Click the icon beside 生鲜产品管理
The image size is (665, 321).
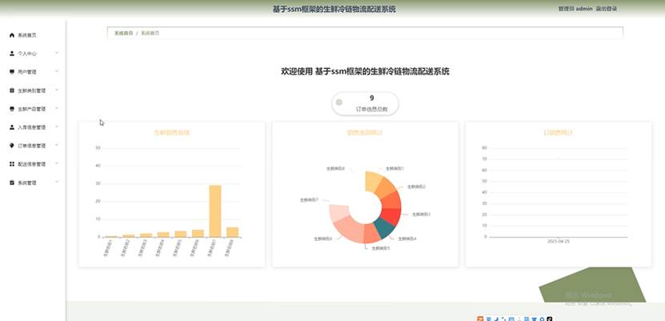click(12, 109)
